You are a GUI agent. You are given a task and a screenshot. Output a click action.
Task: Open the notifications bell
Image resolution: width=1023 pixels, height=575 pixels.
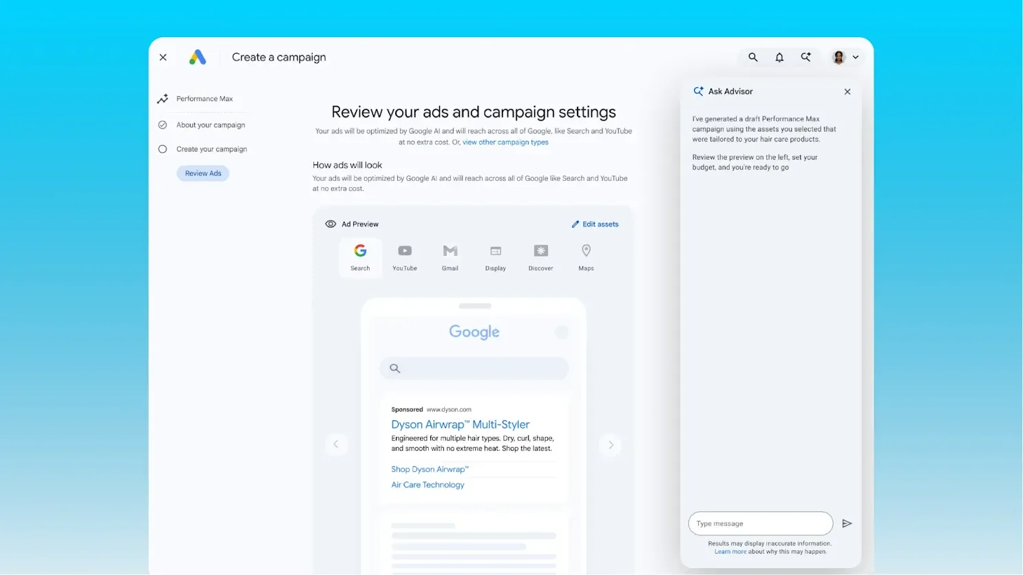point(779,57)
